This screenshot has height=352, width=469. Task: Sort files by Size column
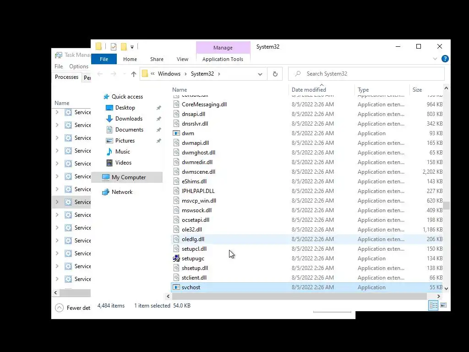click(x=417, y=89)
